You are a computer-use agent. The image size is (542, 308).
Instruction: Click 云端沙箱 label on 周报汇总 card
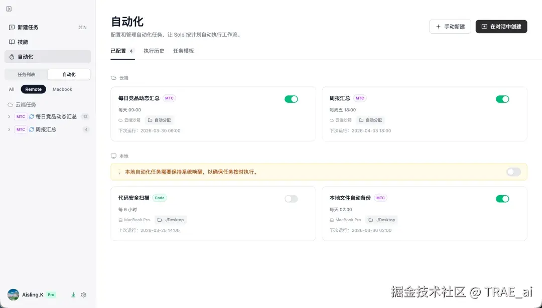tap(340, 120)
